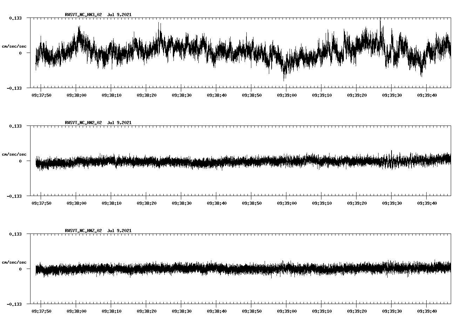476x324 pixels.
Task: Click the 09:39:40 time label under HN3 plot
Action: coord(427,95)
